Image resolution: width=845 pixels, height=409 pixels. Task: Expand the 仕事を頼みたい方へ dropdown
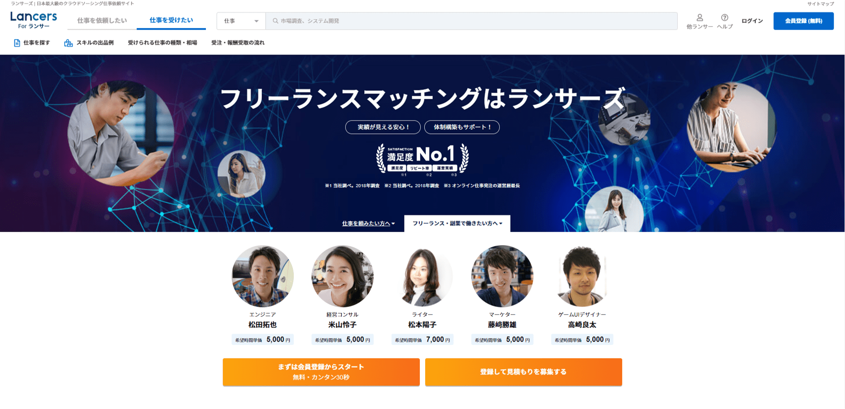(368, 224)
